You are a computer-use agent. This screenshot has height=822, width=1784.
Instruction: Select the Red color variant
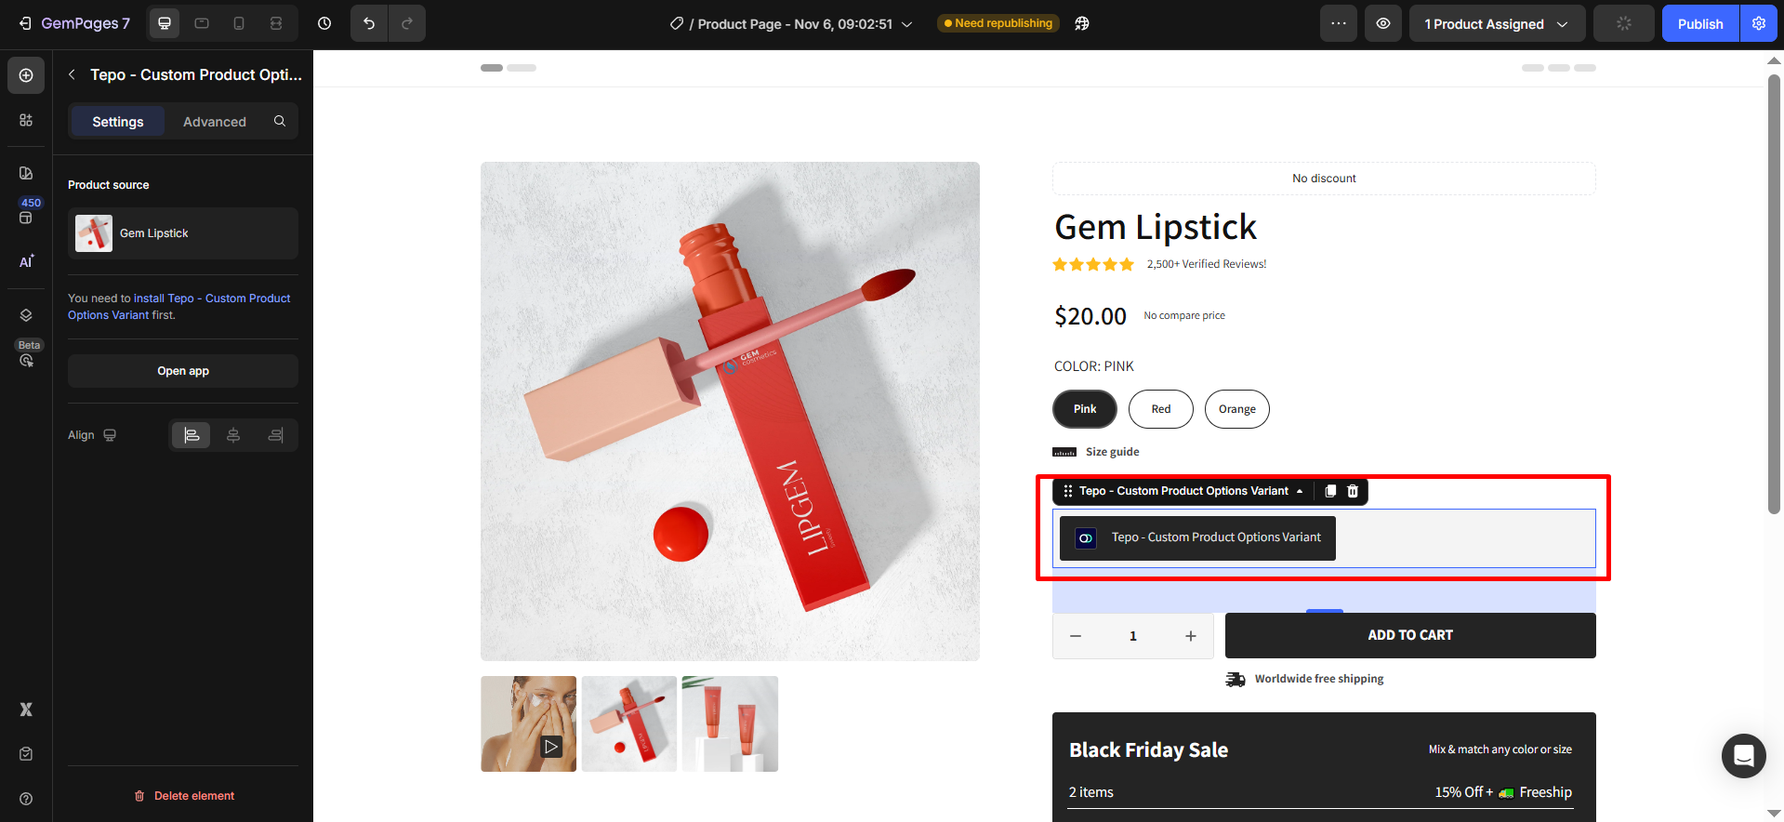[1161, 409]
